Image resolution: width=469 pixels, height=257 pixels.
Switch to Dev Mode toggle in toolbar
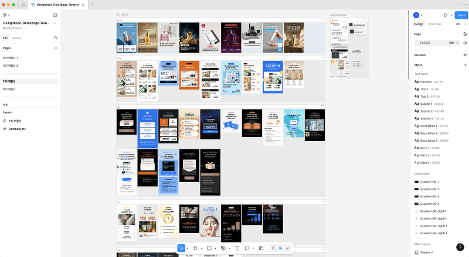click(288, 248)
